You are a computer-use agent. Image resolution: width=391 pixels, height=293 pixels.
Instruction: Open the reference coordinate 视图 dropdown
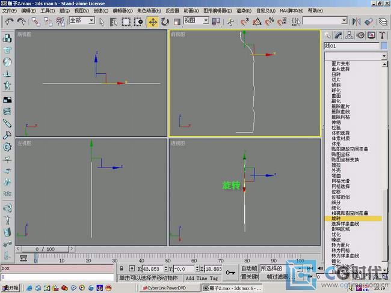[206, 20]
